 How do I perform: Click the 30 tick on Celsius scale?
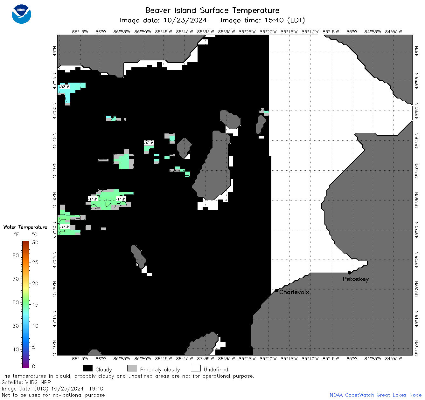(35, 242)
